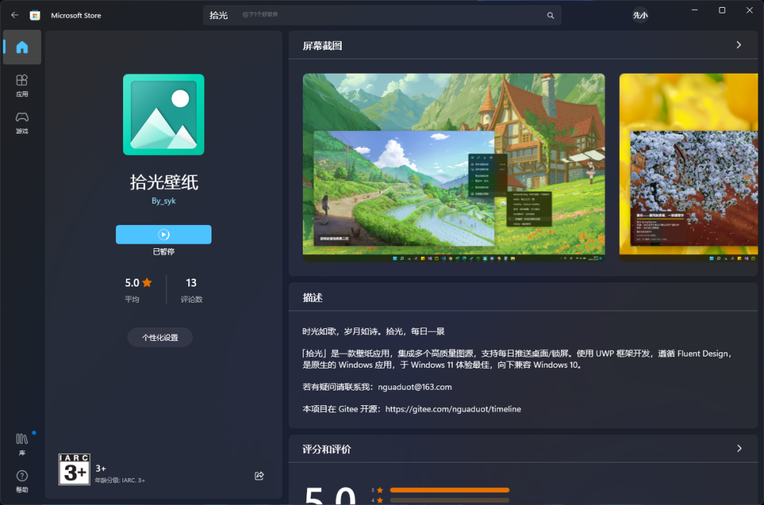Click the share icon near age rating
Image resolution: width=764 pixels, height=505 pixels.
pos(259,476)
